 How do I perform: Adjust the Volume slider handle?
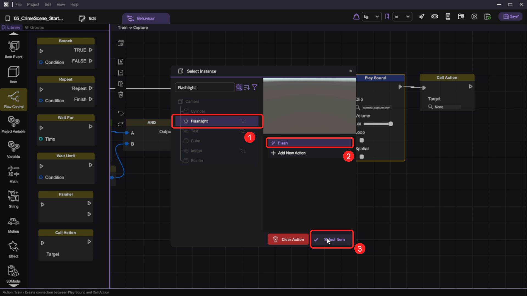click(x=391, y=124)
